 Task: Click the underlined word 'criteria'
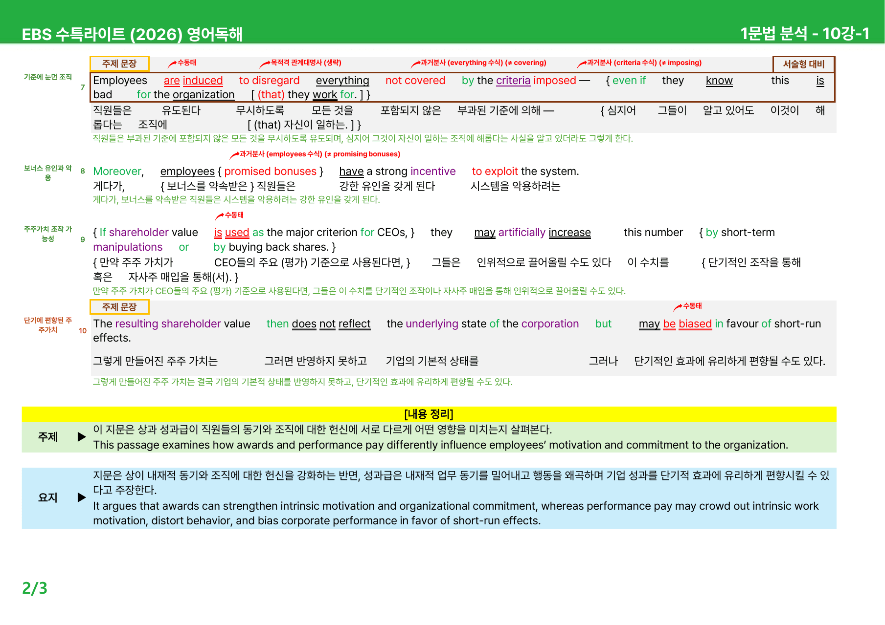pos(513,81)
